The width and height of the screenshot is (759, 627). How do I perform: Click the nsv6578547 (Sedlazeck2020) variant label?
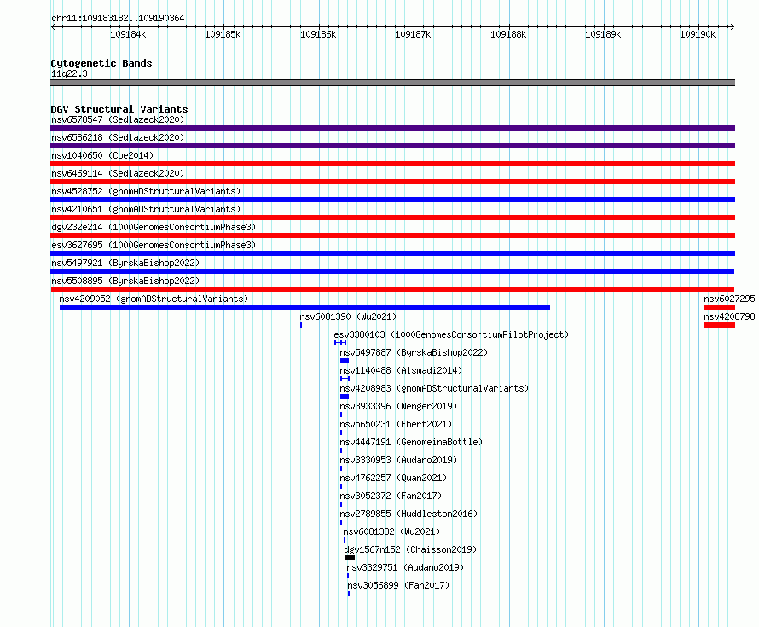pyautogui.click(x=118, y=119)
